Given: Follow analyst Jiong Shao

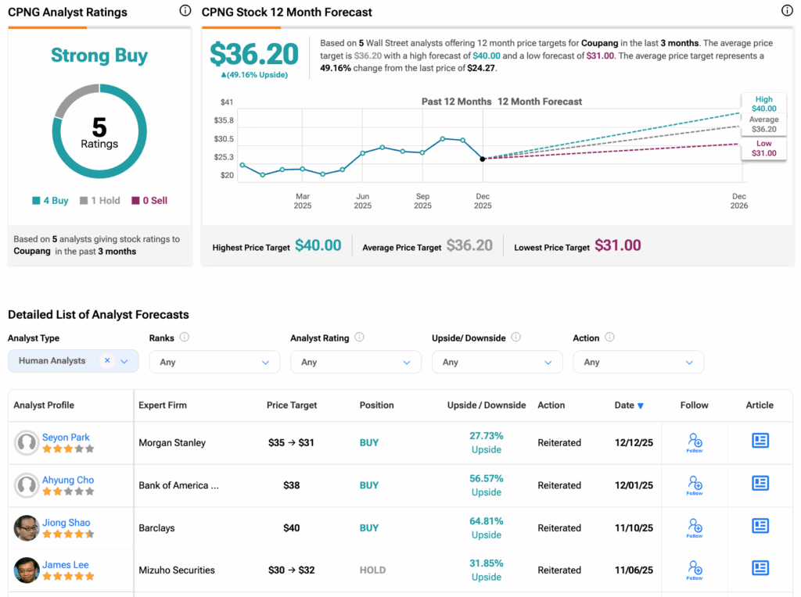Looking at the screenshot, I should point(694,527).
